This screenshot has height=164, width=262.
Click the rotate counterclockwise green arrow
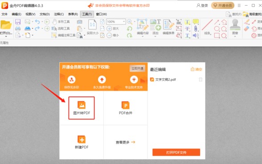[130, 28]
